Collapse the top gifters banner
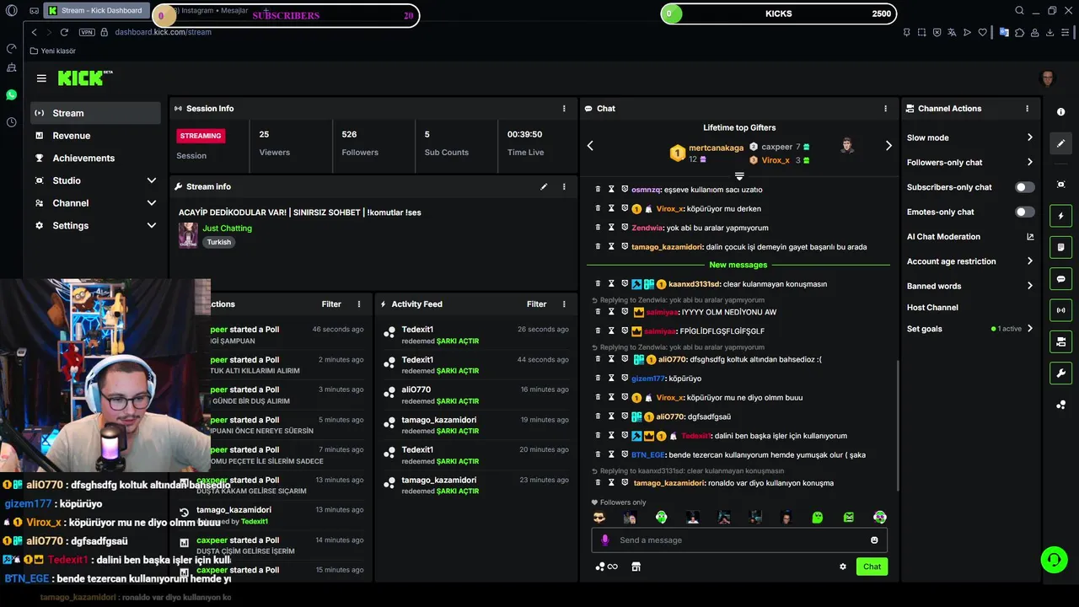 (x=739, y=176)
